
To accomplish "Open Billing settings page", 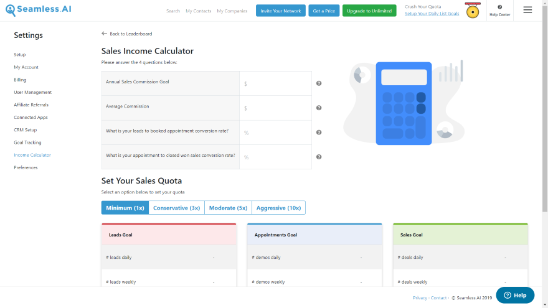I will click(20, 80).
